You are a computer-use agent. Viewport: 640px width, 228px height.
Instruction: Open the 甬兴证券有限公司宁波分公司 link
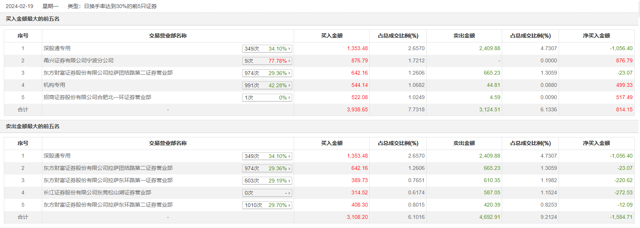(x=79, y=60)
